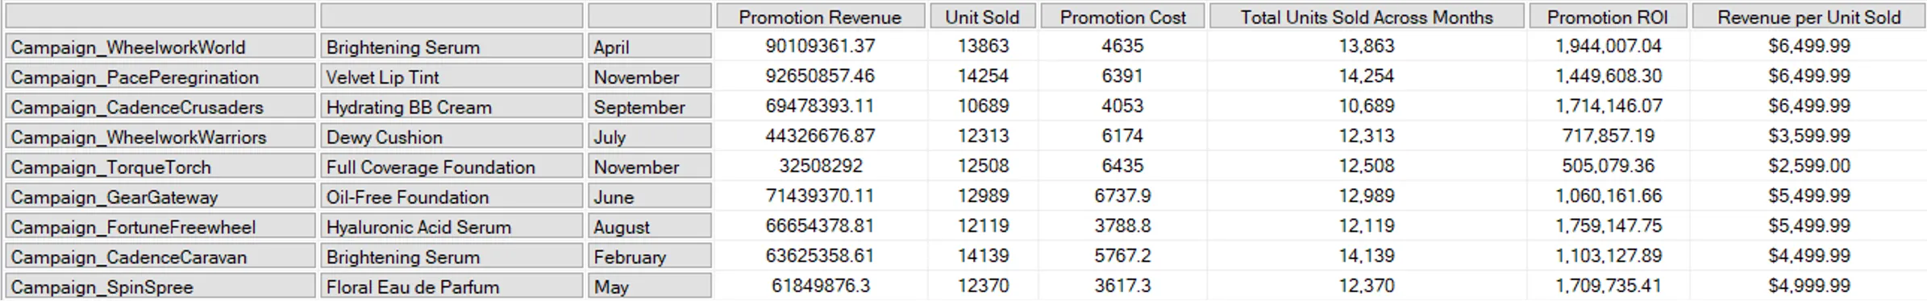Click the Velvet Lip Tint product cell

click(452, 76)
